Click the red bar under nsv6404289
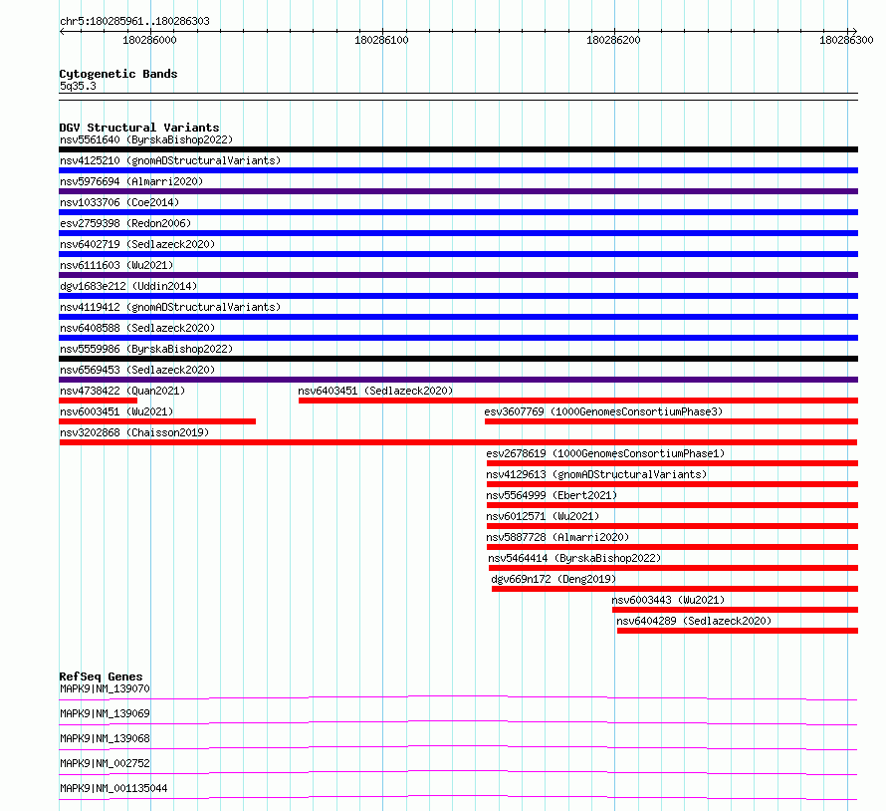Screen dimensions: 886x811 tap(738, 631)
